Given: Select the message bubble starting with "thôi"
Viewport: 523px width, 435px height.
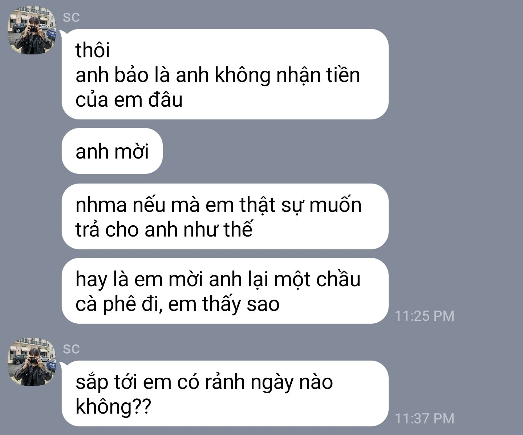Looking at the screenshot, I should coord(225,74).
